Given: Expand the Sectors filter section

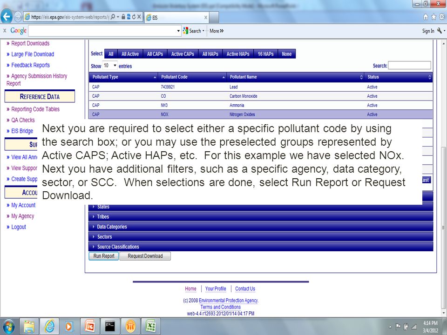Looking at the screenshot, I should click(261, 237).
